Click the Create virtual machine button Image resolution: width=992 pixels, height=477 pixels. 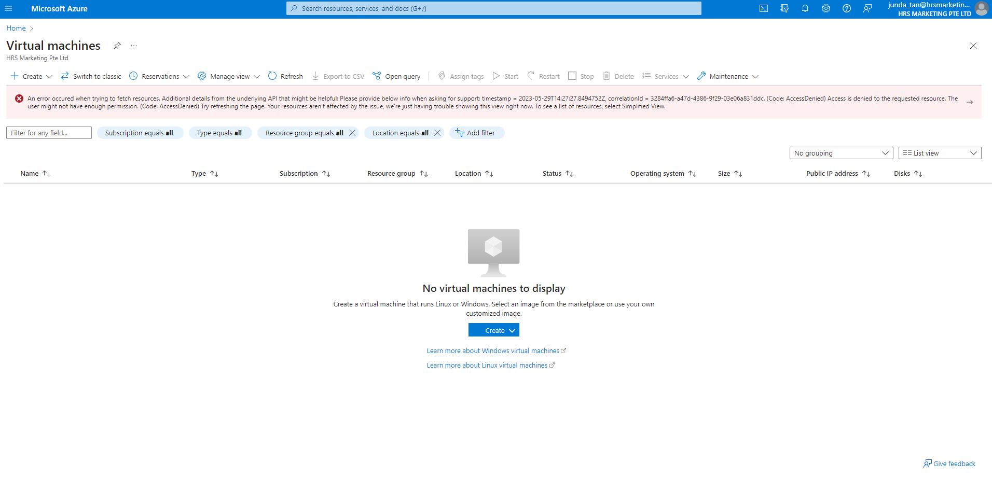coord(493,330)
